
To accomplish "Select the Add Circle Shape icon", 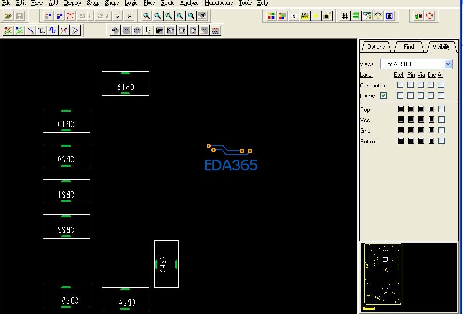I will [137, 30].
